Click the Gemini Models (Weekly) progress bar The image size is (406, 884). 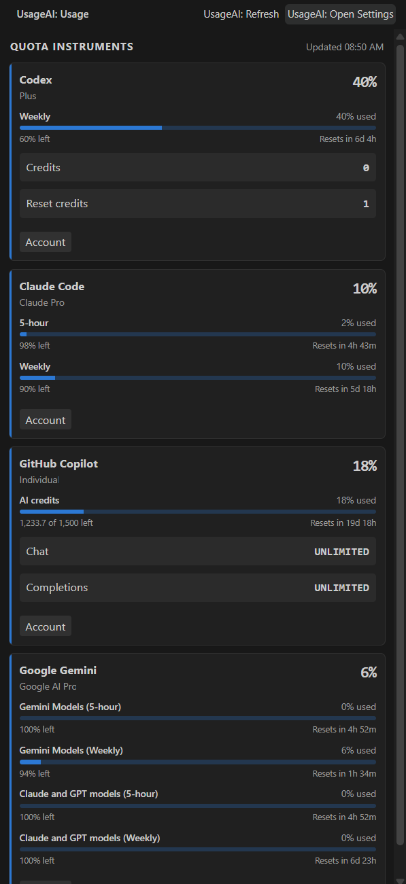coord(198,762)
